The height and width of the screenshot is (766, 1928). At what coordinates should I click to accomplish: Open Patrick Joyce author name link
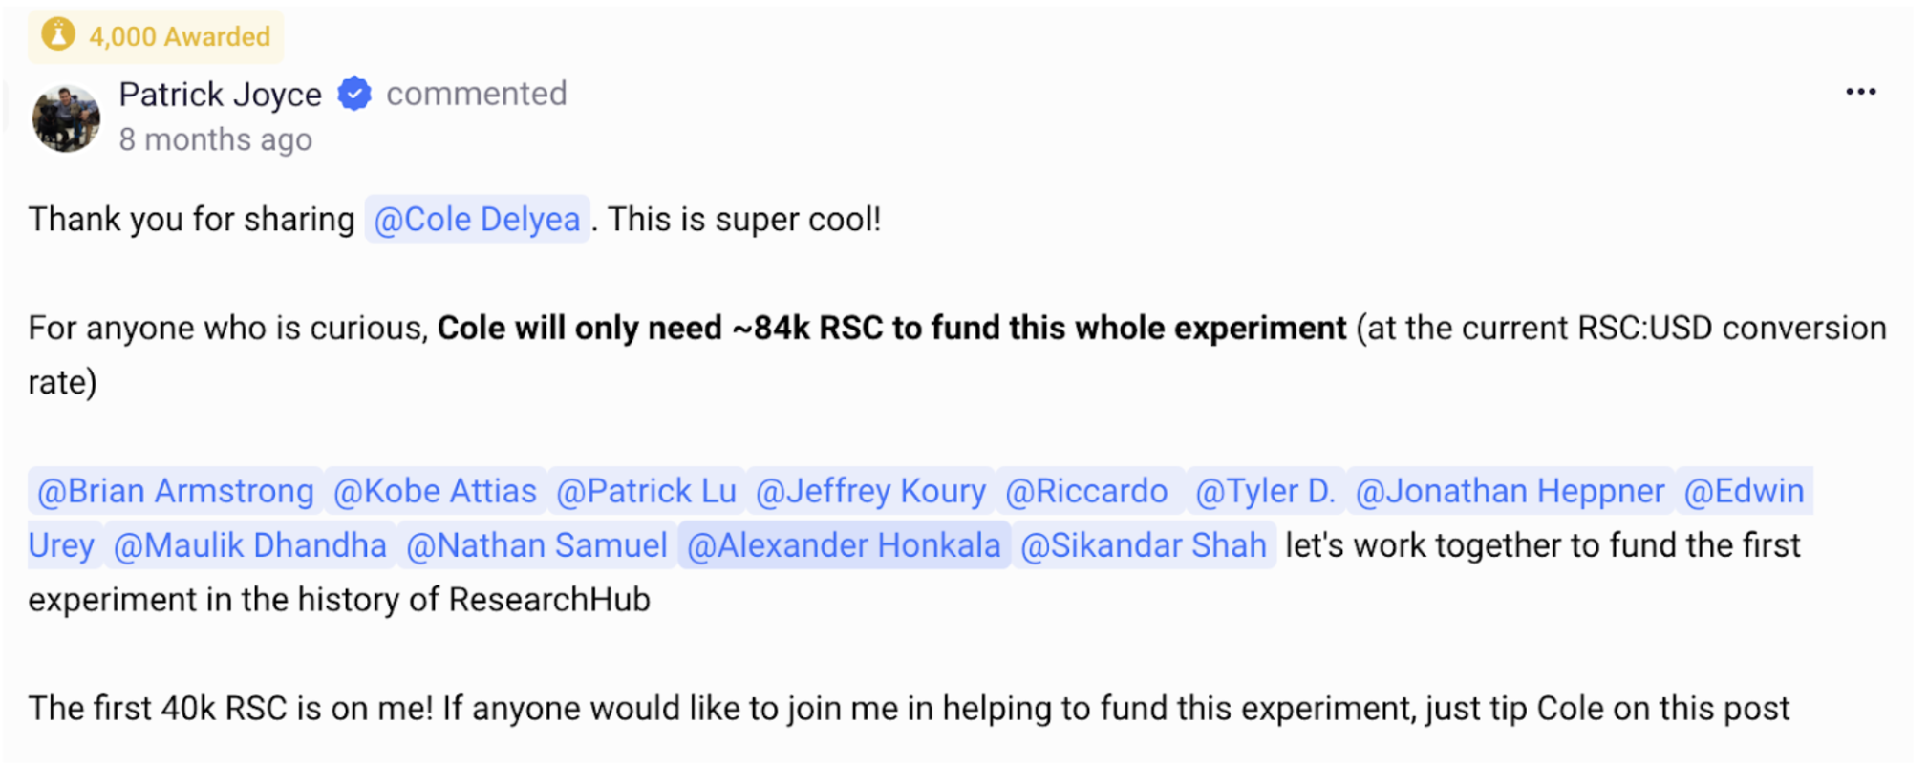[x=220, y=94]
